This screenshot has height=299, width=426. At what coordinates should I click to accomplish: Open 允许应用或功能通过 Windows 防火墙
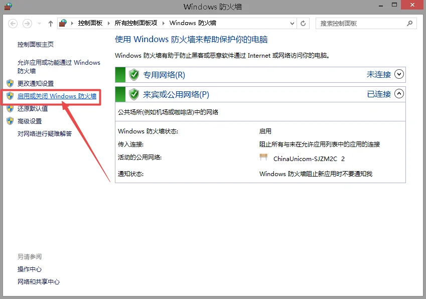coord(59,67)
